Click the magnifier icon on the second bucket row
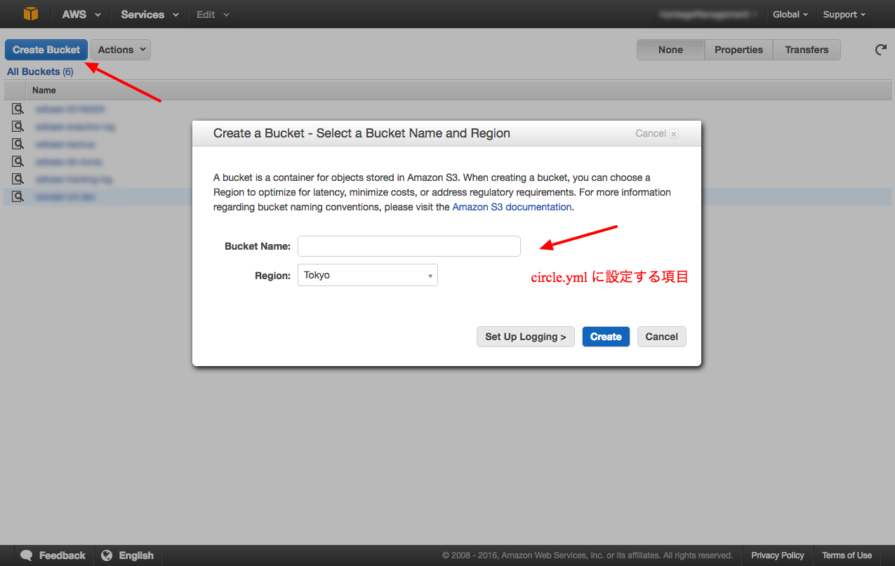The width and height of the screenshot is (895, 566). tap(18, 126)
